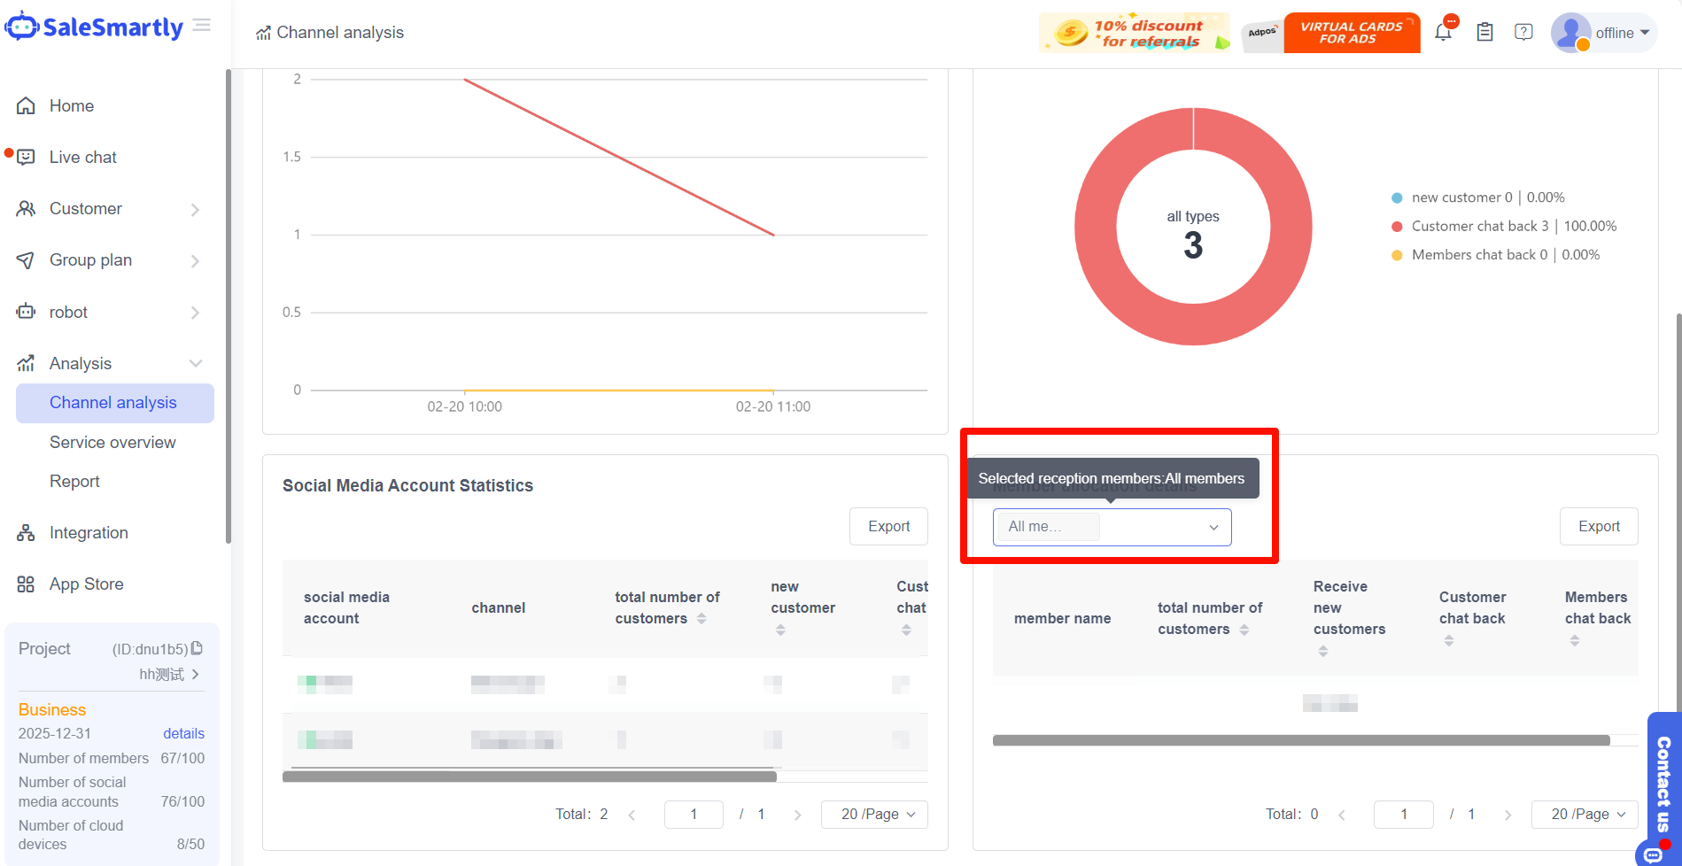This screenshot has width=1682, height=866.
Task: Export Social Media Account Statistics
Action: (x=888, y=527)
